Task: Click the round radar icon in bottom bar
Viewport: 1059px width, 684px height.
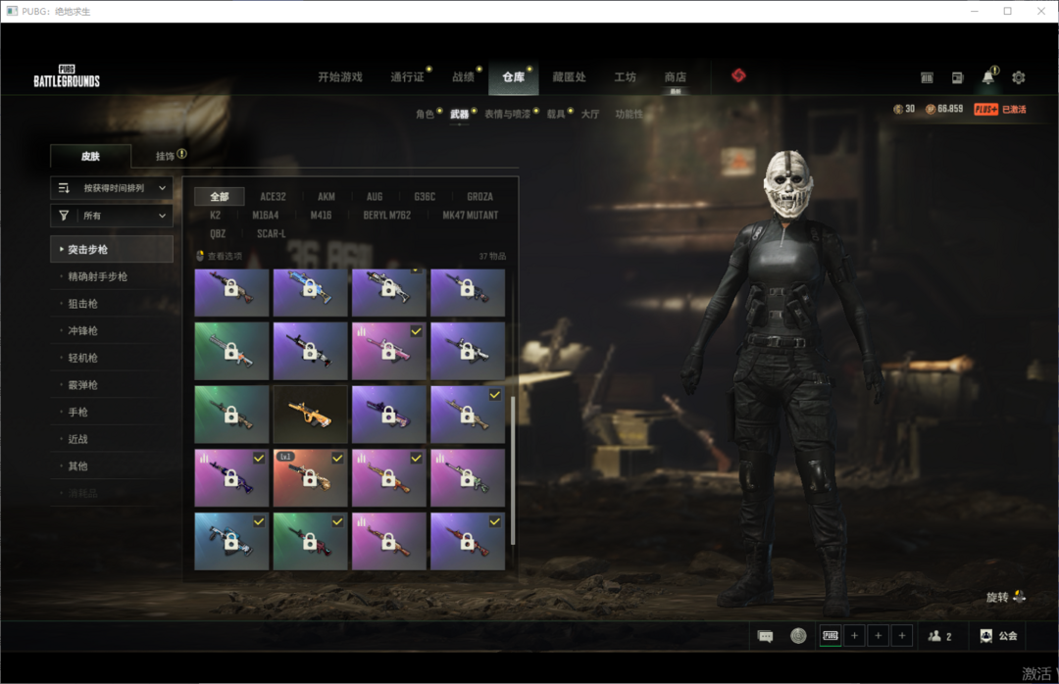Action: tap(798, 636)
